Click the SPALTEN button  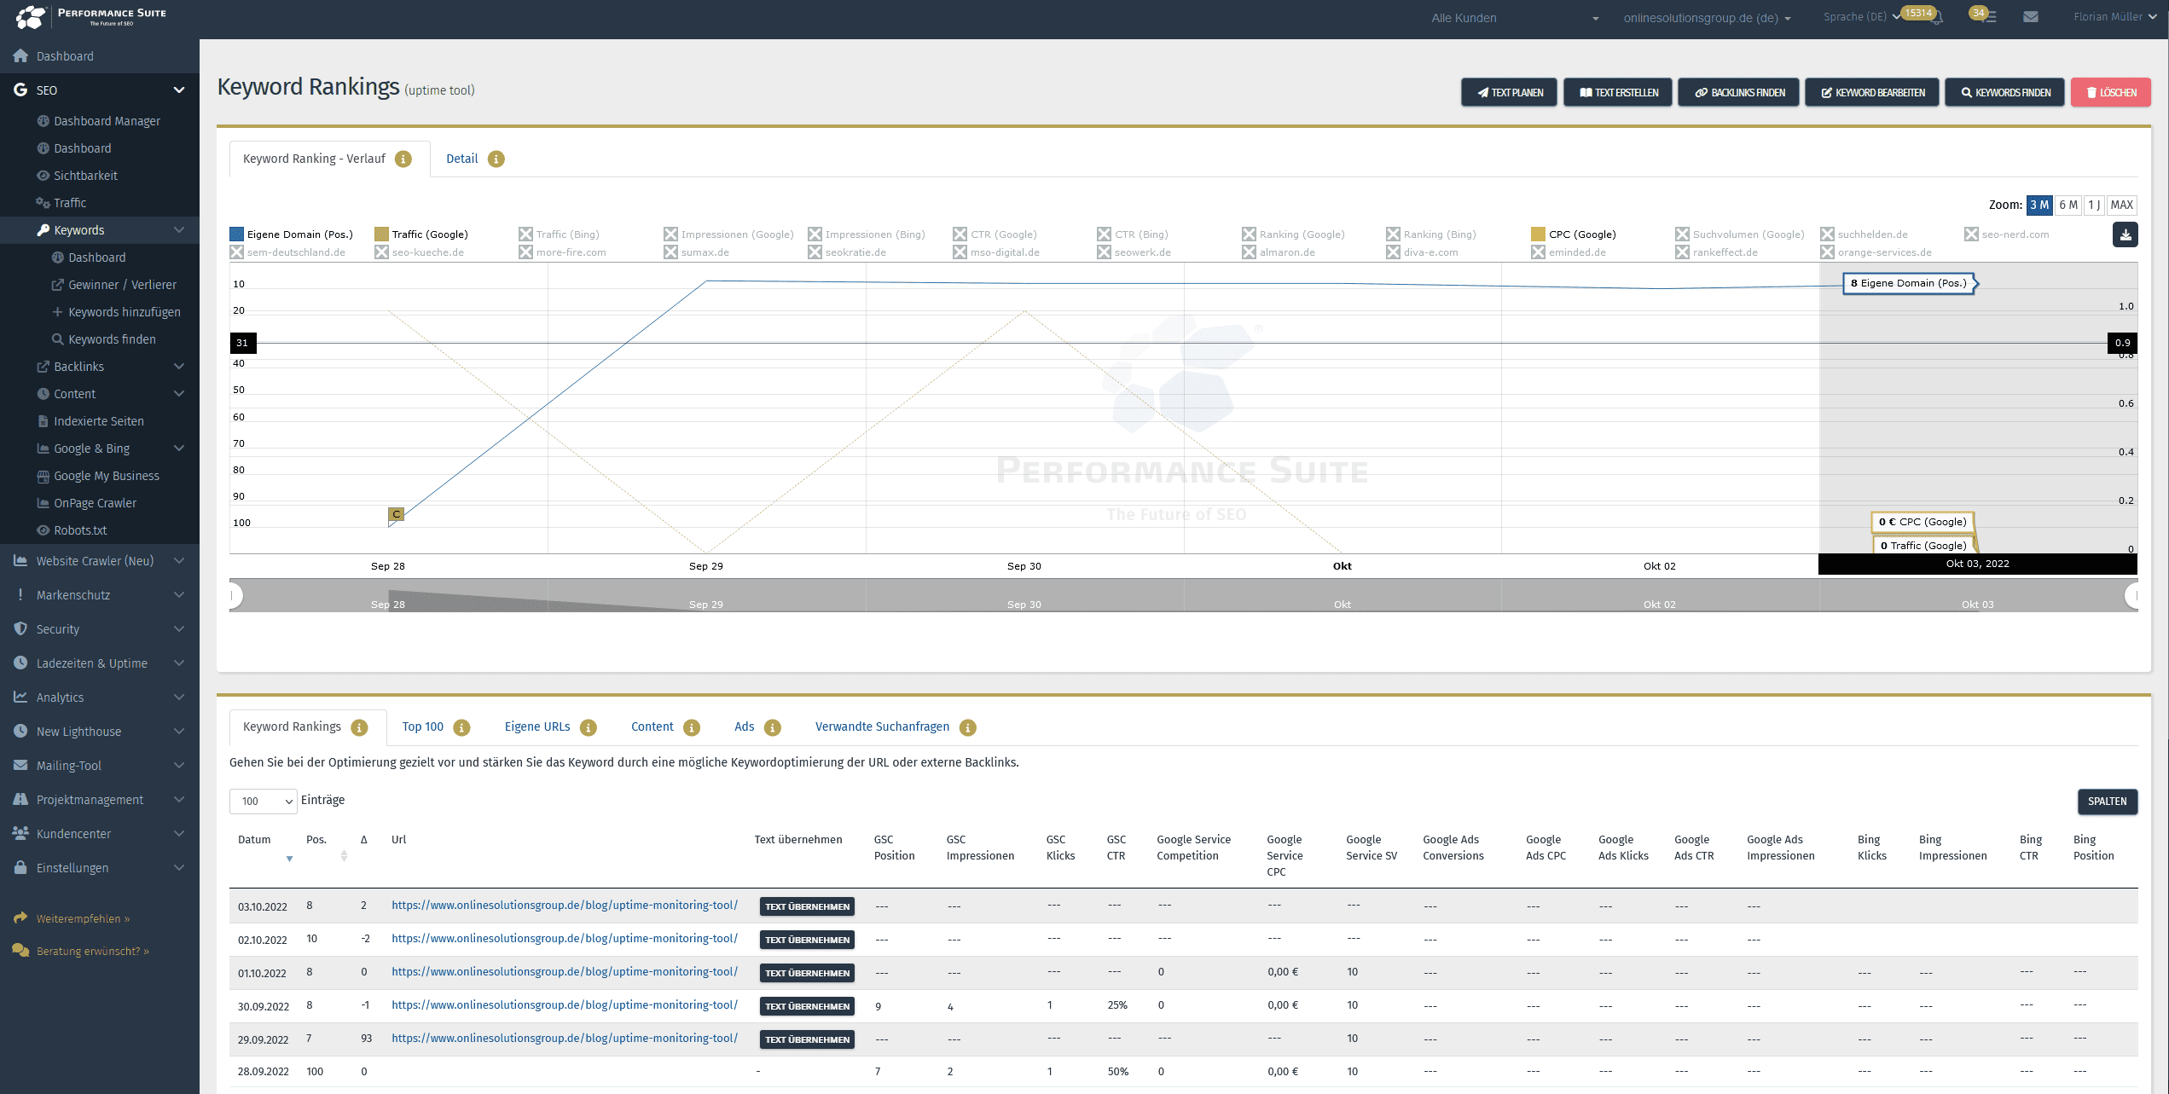2108,802
